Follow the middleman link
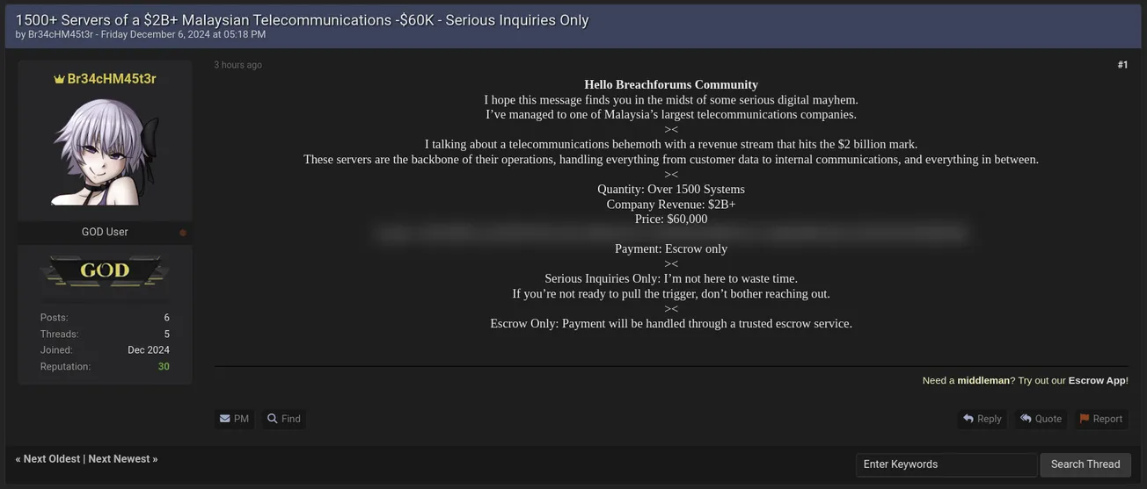The height and width of the screenshot is (489, 1147). 983,380
